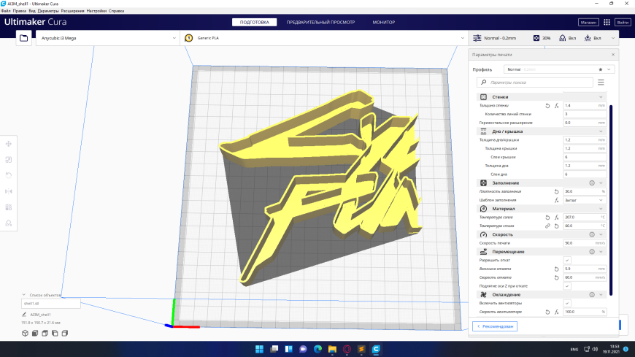This screenshot has height=357, width=635.
Task: Open Opera browser in taskbar
Action: 347,349
